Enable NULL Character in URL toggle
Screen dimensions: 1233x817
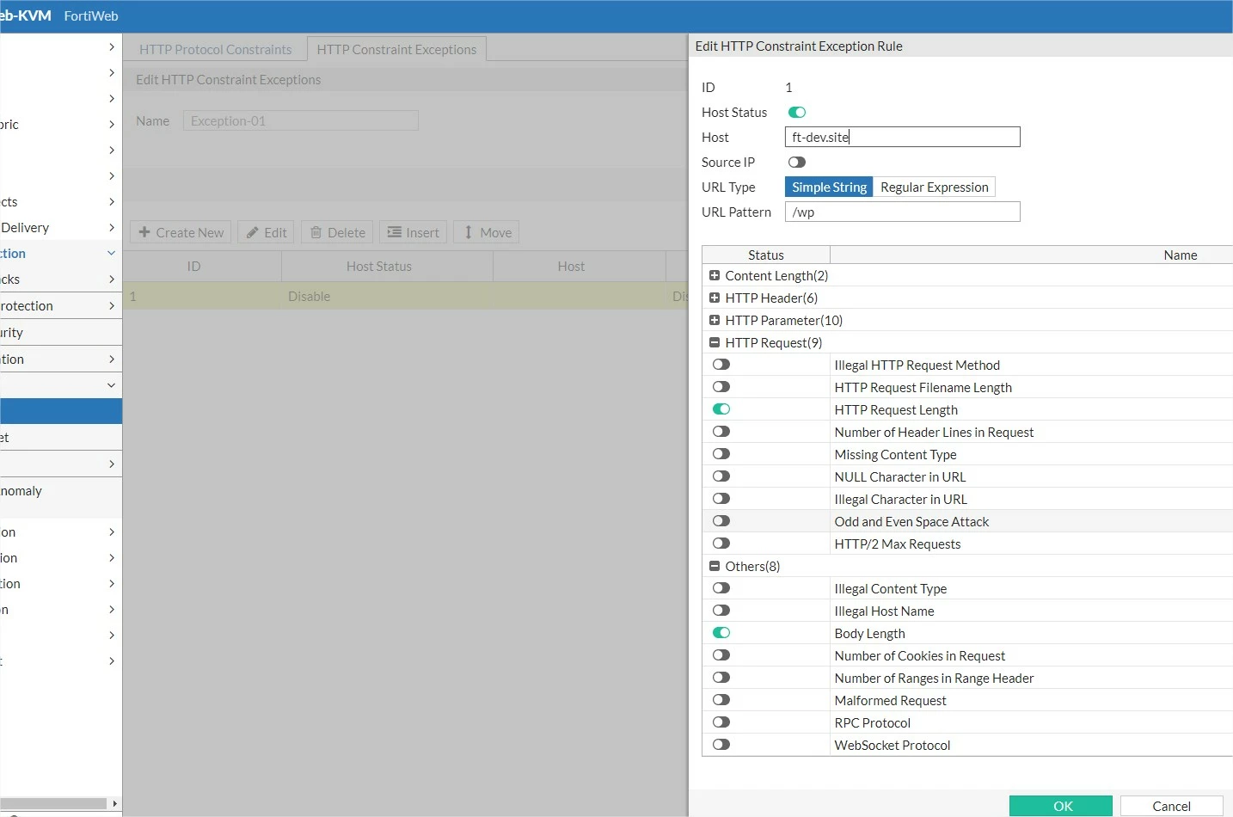click(x=721, y=476)
